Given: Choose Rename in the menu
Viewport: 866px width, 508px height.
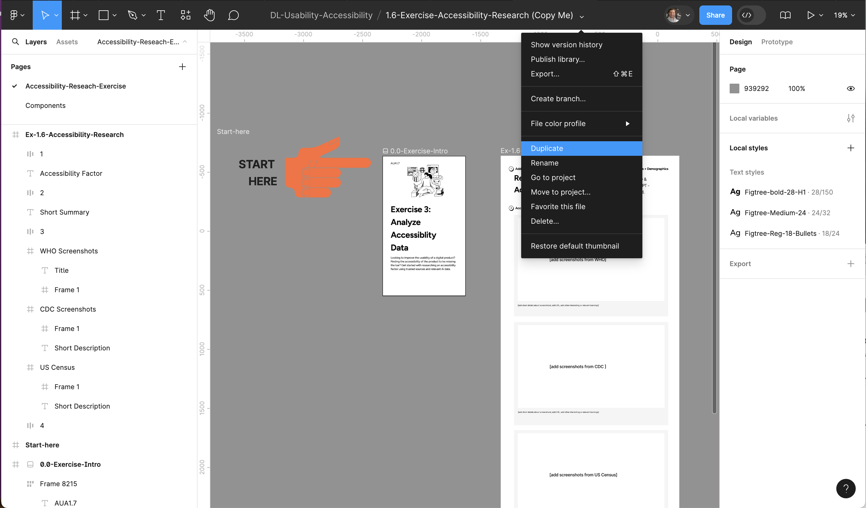Looking at the screenshot, I should 581,163.
